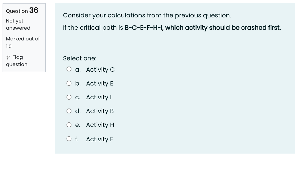Choose answer option f. Activity F
Screen dimensions: 295x172
(x=99, y=139)
